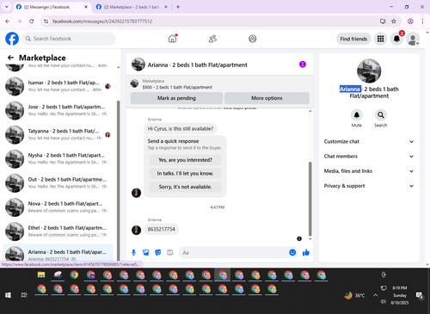Click the Search Facebook field
This screenshot has width=430, height=314.
click(x=69, y=39)
